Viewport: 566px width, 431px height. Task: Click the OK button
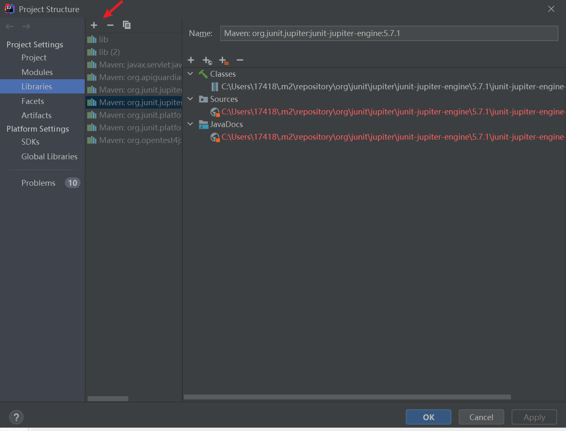coord(428,417)
